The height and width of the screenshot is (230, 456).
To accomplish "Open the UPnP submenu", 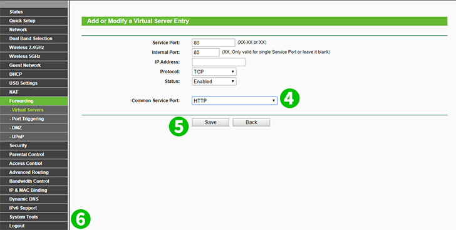I will pyautogui.click(x=34, y=137).
